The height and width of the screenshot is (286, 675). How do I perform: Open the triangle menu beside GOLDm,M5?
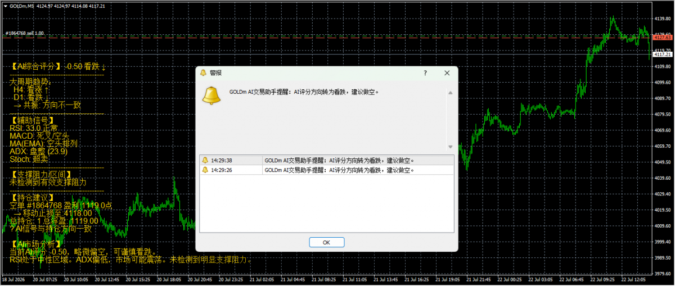(6, 5)
